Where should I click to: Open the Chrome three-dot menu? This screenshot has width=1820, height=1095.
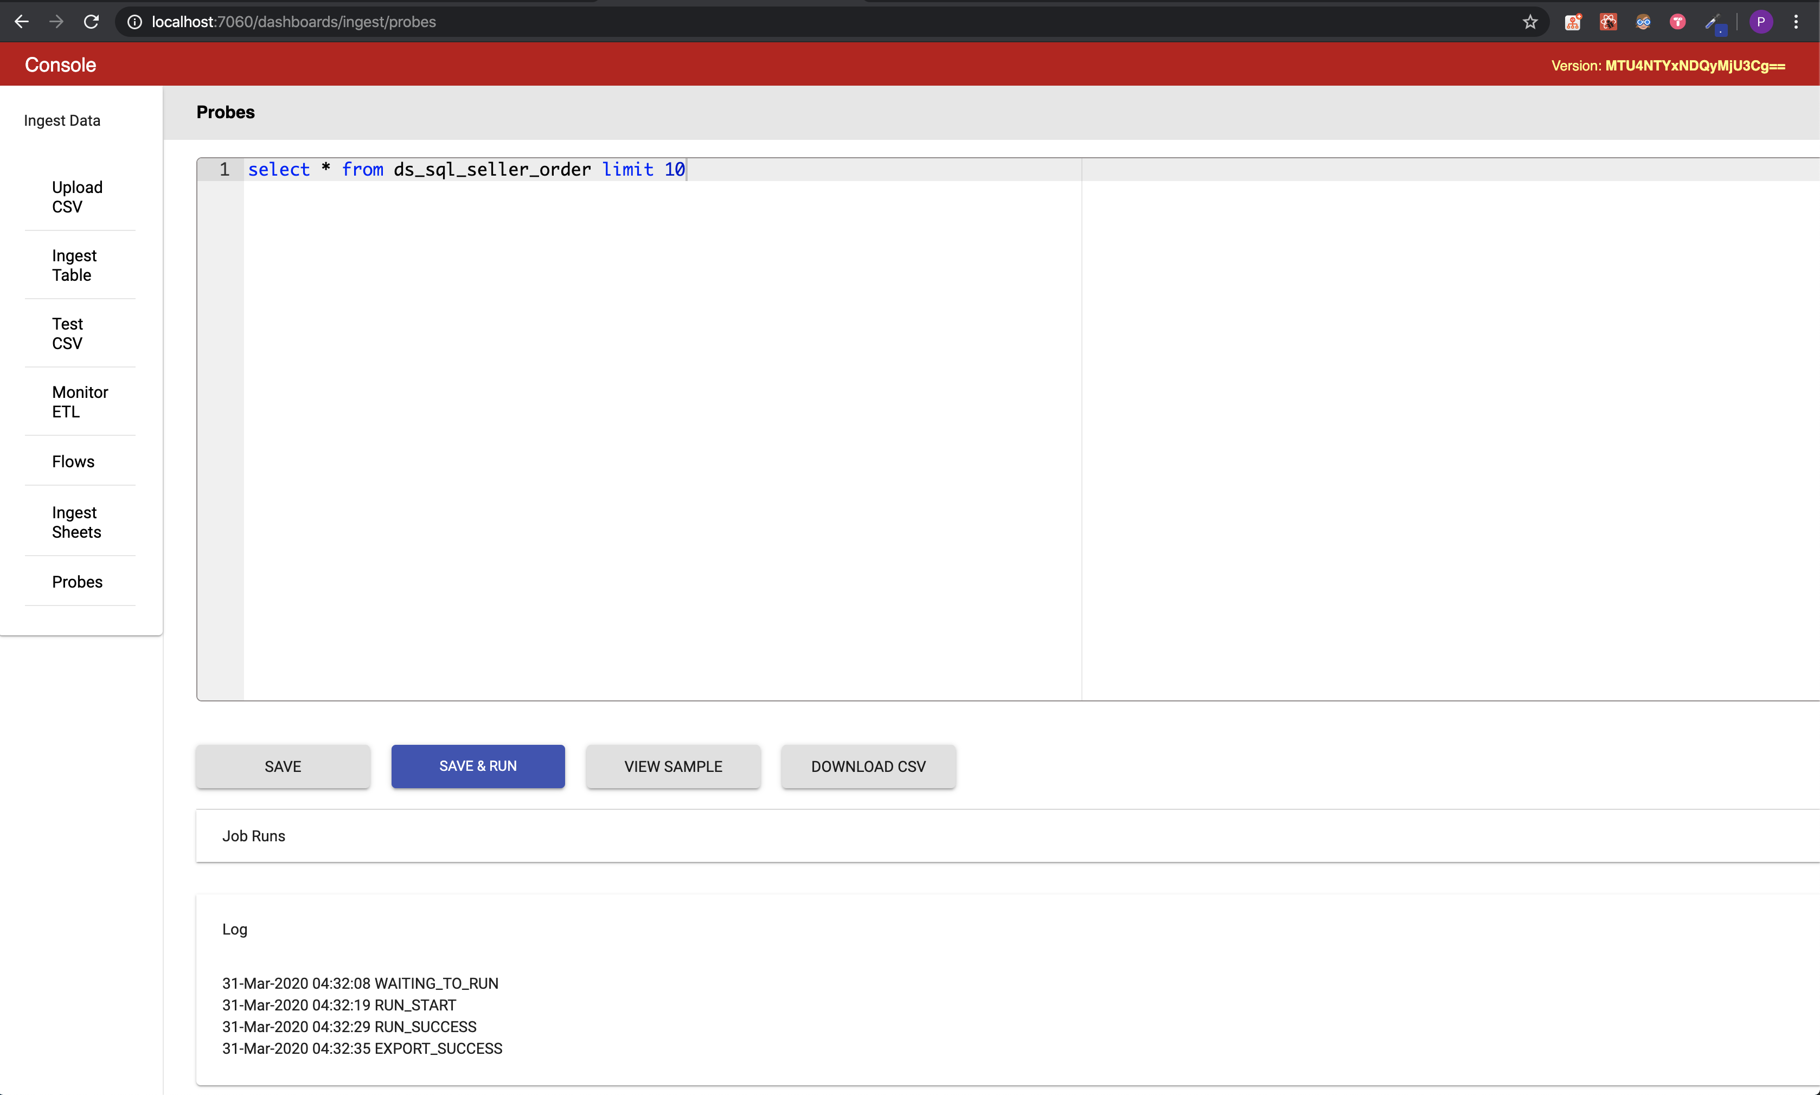point(1797,21)
